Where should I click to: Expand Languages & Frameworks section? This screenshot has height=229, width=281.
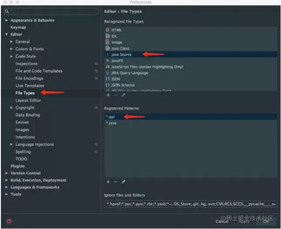click(x=7, y=187)
